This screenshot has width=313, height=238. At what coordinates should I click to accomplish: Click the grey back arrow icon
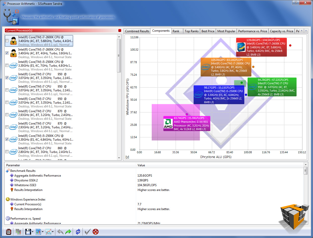click(x=60, y=232)
